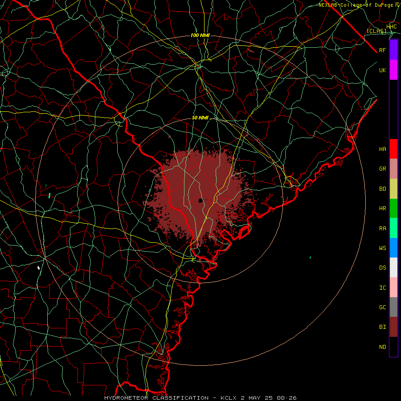This screenshot has height=401, width=401.
Task: Click the RF purple legend swatch
Action: [x=393, y=50]
